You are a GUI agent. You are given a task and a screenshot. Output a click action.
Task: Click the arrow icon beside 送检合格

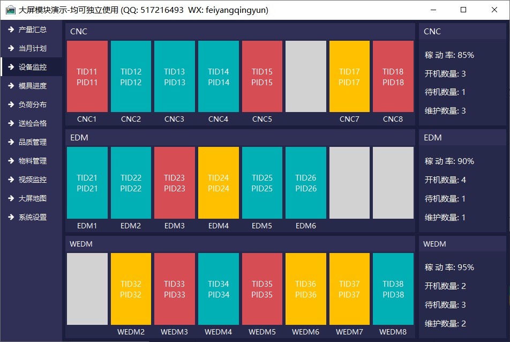pos(10,123)
